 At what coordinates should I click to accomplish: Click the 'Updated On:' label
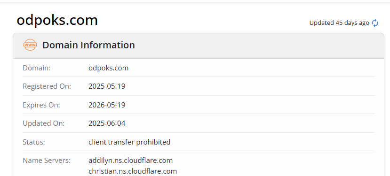tap(44, 123)
